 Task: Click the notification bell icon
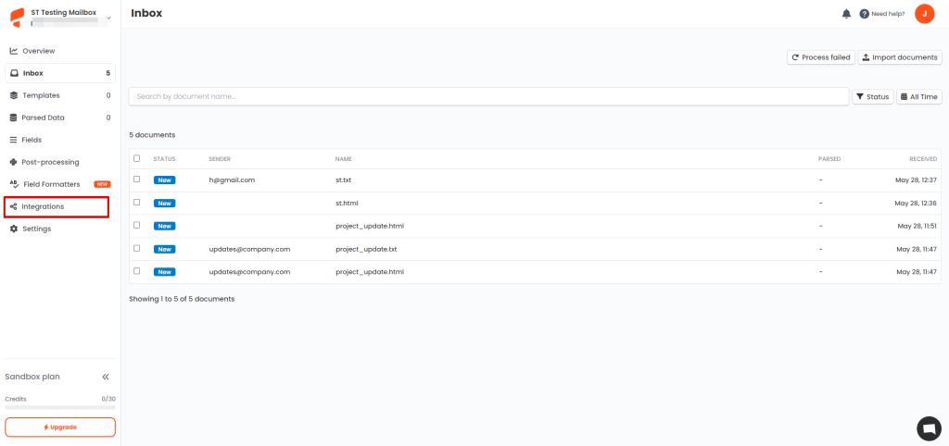pos(846,14)
